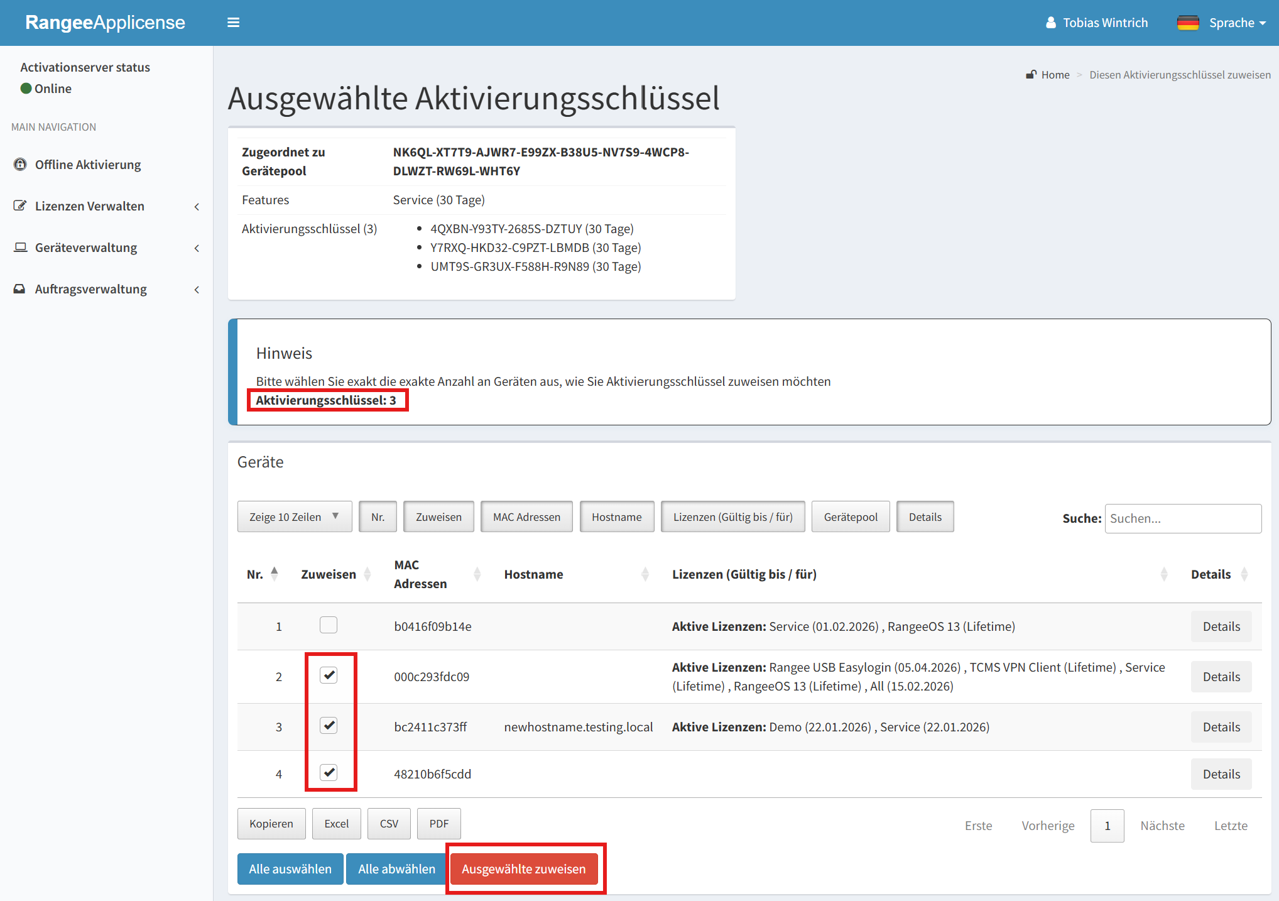Click the Lizenzen Verwalten edit icon

pos(20,206)
